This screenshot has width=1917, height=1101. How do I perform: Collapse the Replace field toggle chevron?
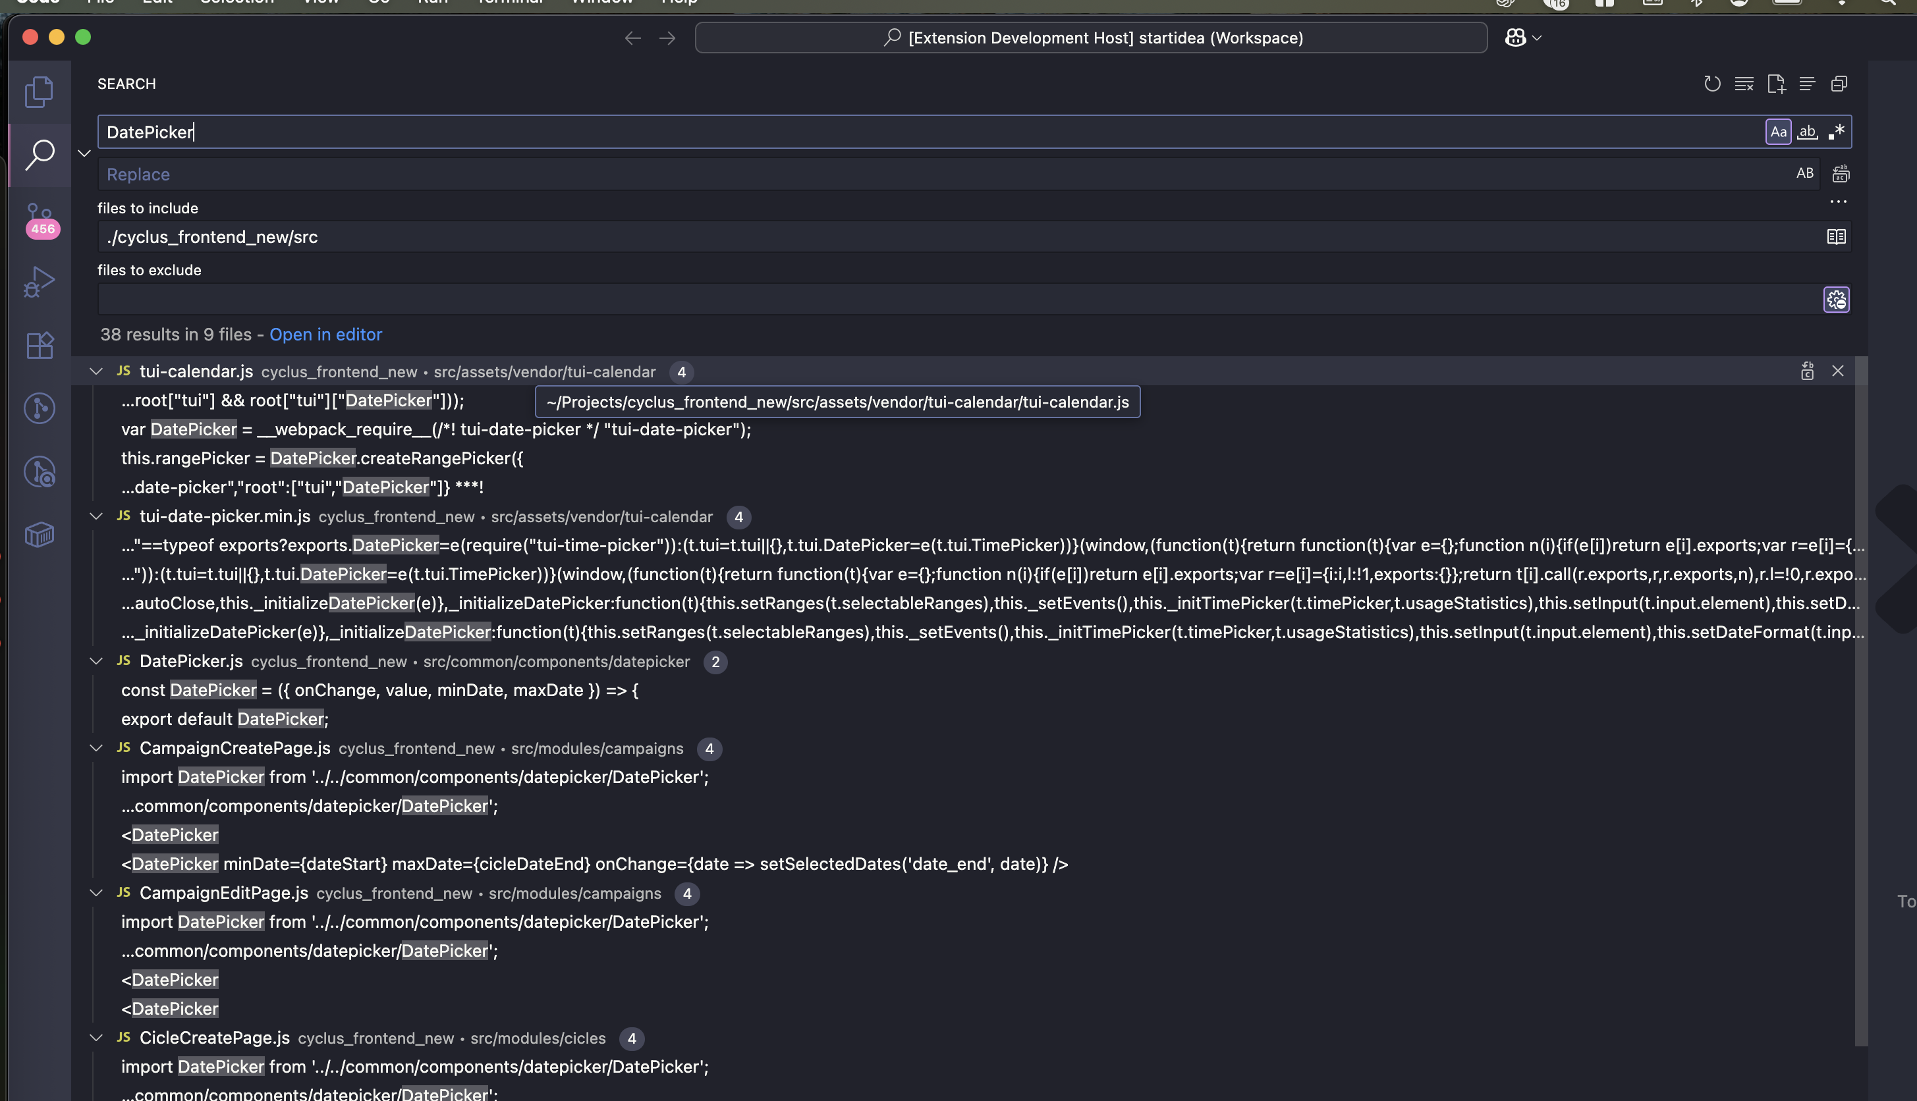pos(84,153)
